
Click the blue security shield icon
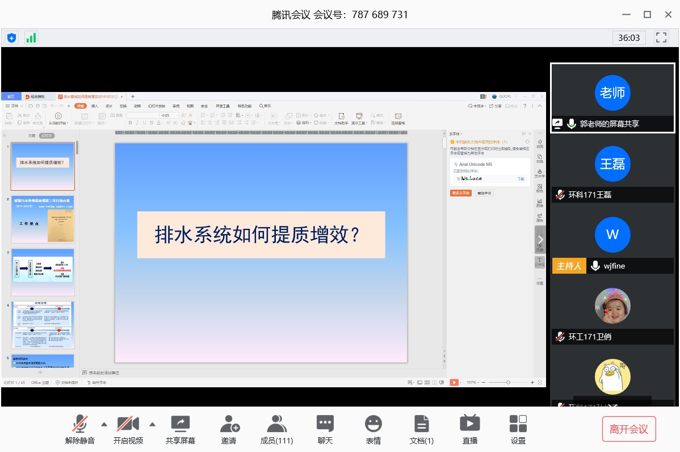tap(12, 38)
